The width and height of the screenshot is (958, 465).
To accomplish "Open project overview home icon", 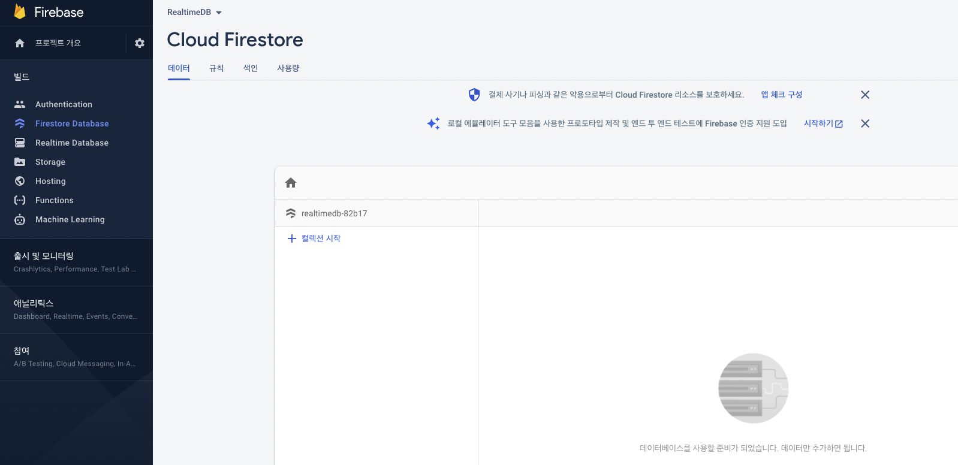I will [20, 43].
